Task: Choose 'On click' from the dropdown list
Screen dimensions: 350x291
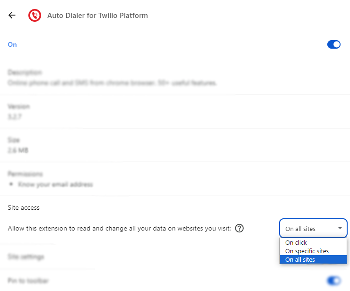Action: (x=296, y=242)
